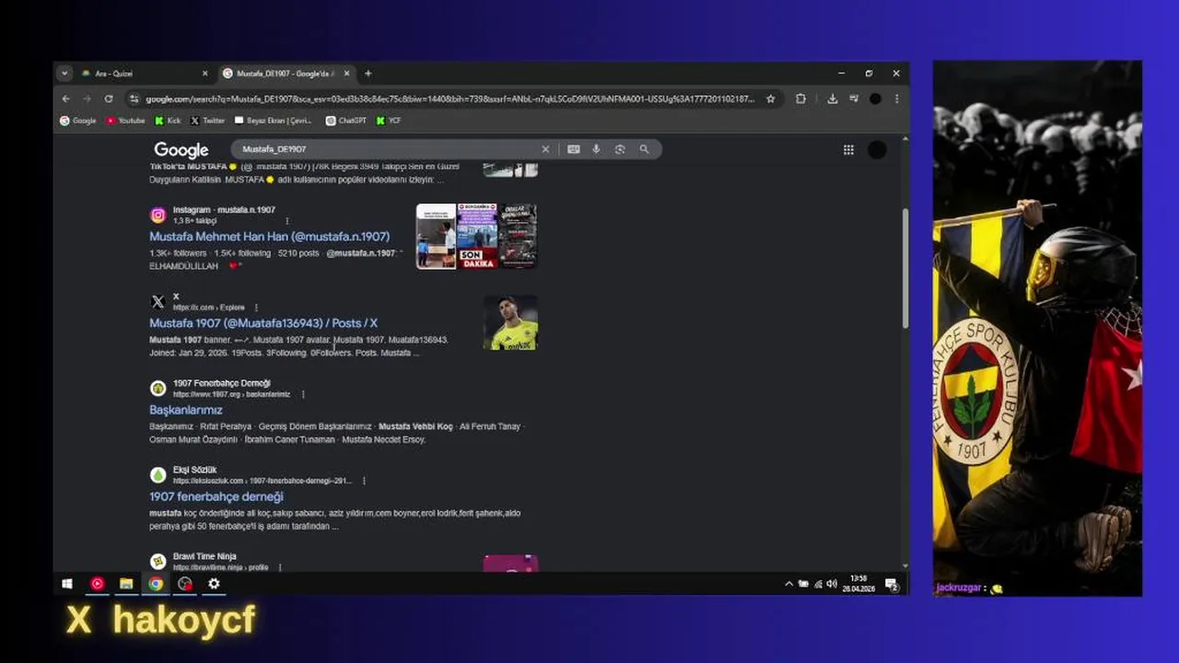
Task: Start a voice search with the microphone
Action: pos(596,149)
